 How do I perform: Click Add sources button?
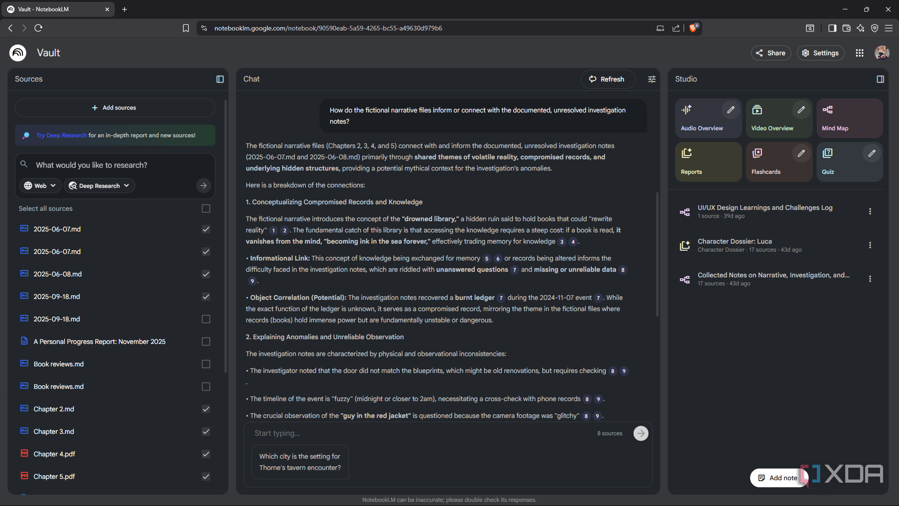click(x=115, y=108)
